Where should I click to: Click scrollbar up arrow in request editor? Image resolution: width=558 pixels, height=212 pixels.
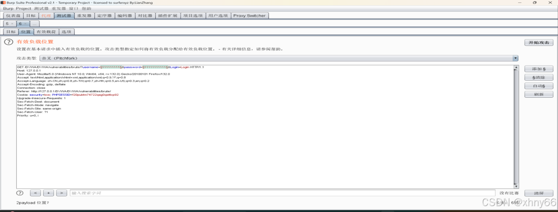[516, 67]
